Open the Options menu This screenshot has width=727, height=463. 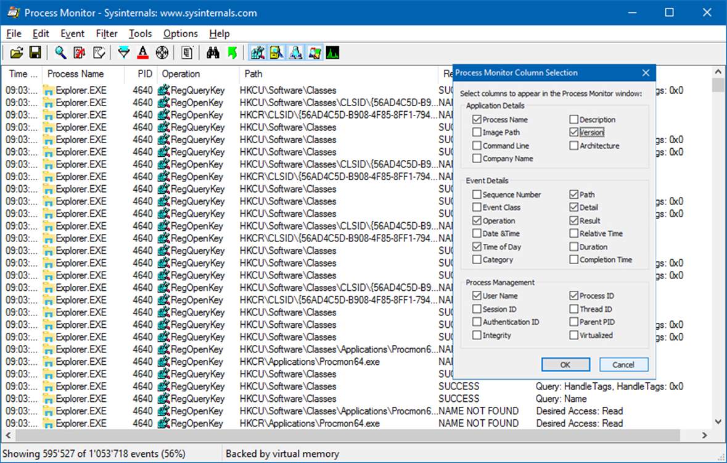180,33
